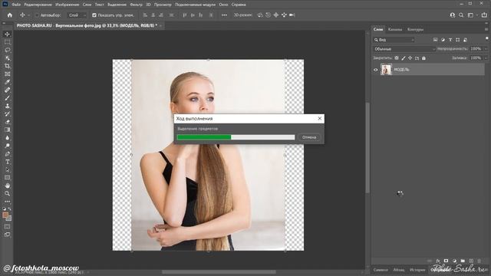Screen dimensions: 491x276
Task: Open the Окно menu
Action: coord(223,5)
